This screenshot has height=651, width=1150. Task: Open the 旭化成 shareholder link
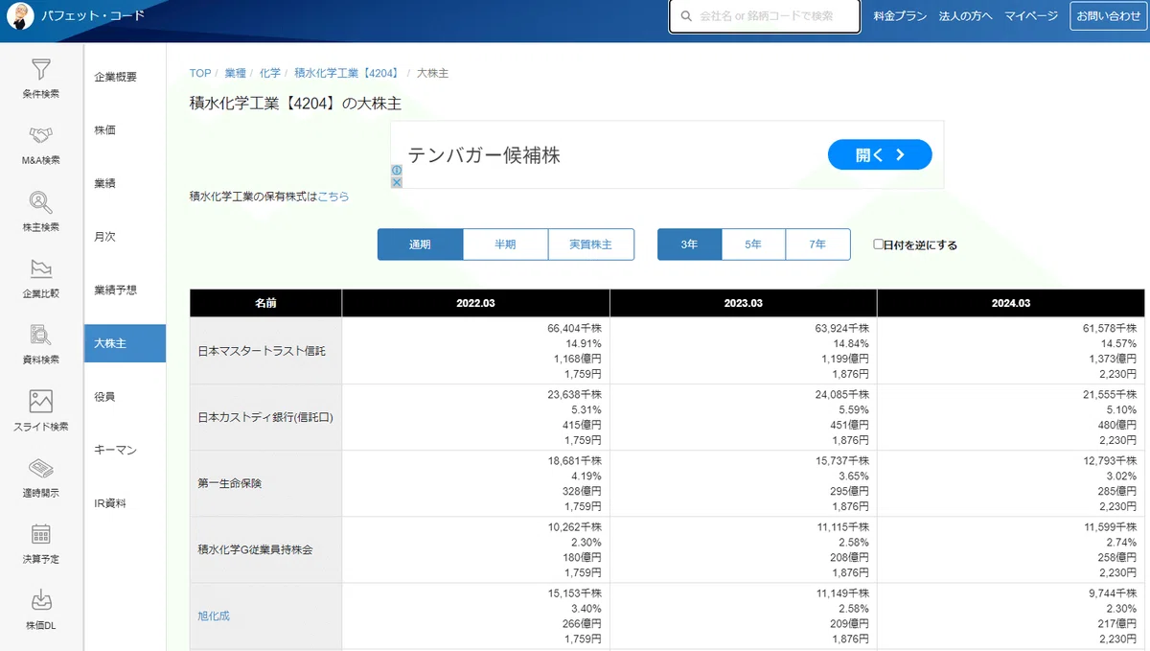[214, 616]
